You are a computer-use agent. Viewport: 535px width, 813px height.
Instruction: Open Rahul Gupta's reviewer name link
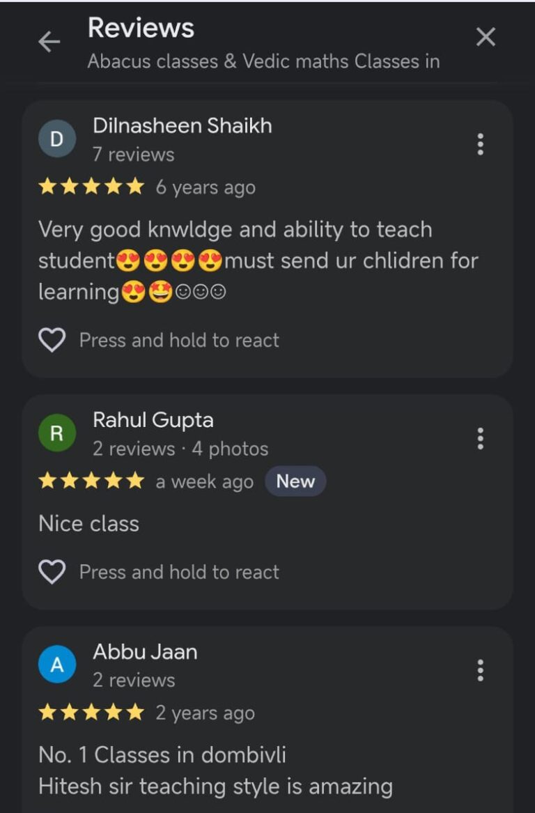(153, 420)
